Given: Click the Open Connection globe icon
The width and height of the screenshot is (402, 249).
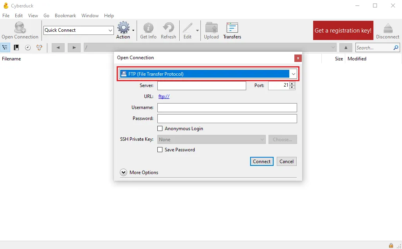Looking at the screenshot, I should coord(20,27).
